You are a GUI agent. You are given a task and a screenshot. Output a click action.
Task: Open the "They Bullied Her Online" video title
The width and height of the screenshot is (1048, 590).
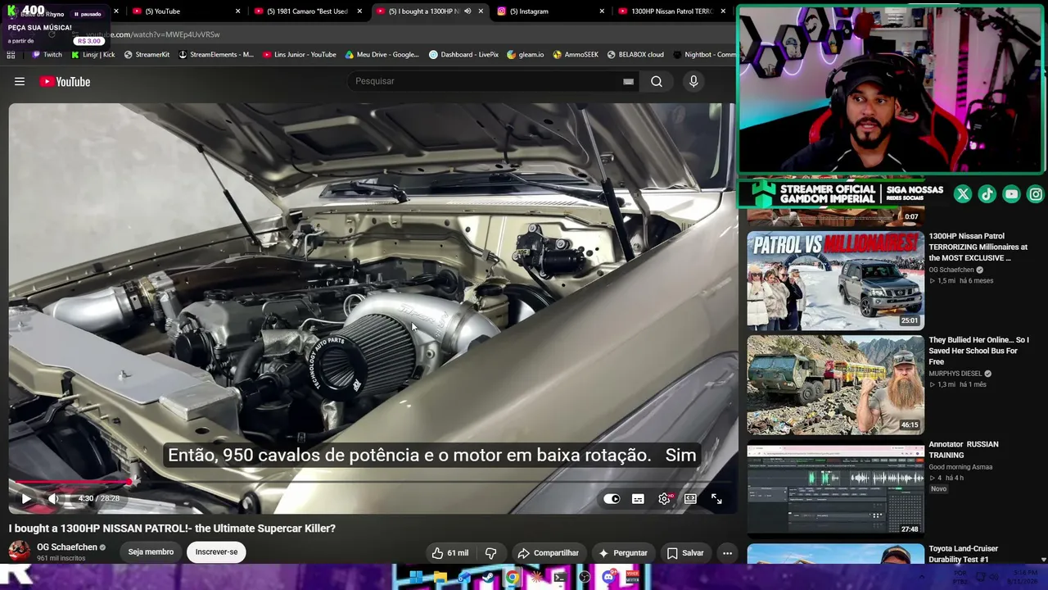click(x=978, y=351)
